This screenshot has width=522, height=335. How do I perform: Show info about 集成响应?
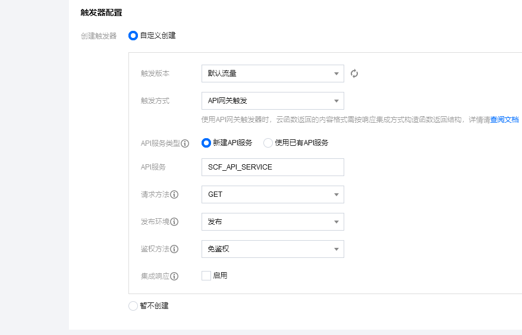coord(174,276)
